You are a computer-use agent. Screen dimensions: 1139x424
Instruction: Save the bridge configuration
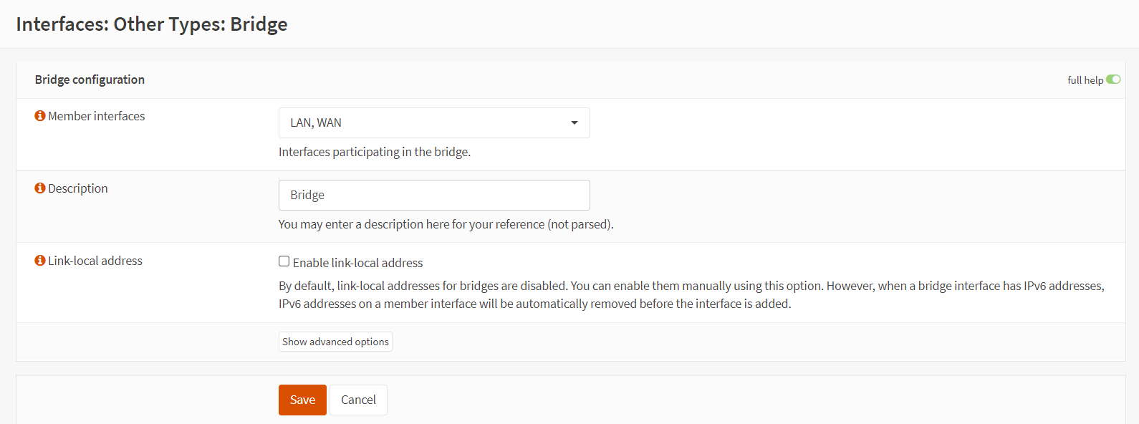click(x=302, y=400)
